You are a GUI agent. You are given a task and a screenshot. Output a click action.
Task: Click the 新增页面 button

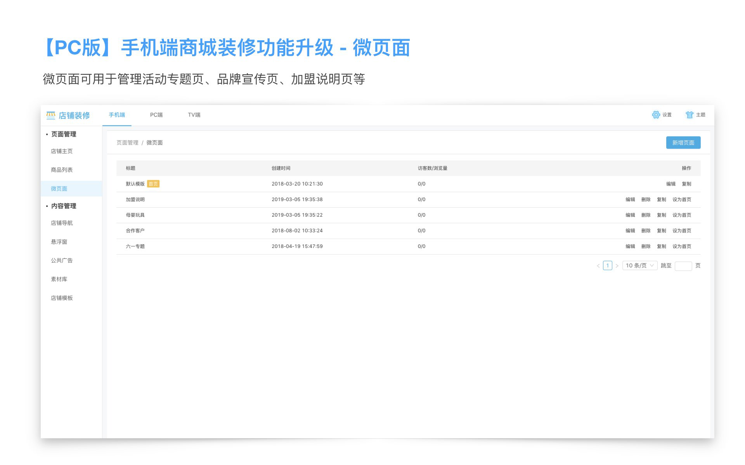pyautogui.click(x=683, y=143)
